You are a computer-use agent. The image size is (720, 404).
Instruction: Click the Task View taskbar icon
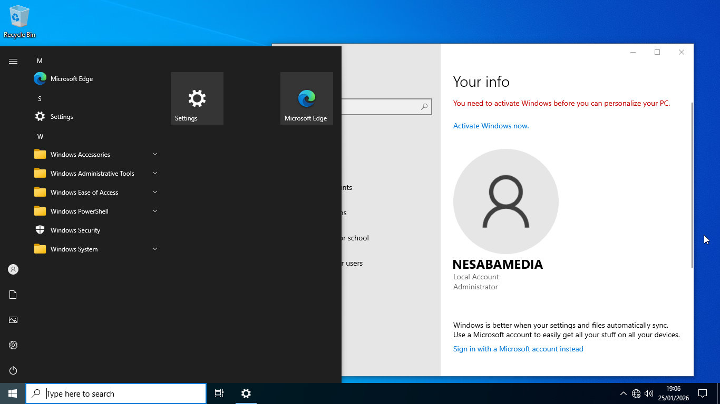coord(219,393)
